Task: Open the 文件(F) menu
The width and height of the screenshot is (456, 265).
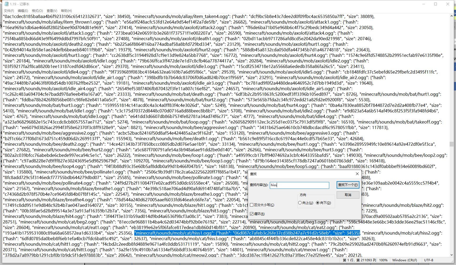Action: click(x=9, y=11)
